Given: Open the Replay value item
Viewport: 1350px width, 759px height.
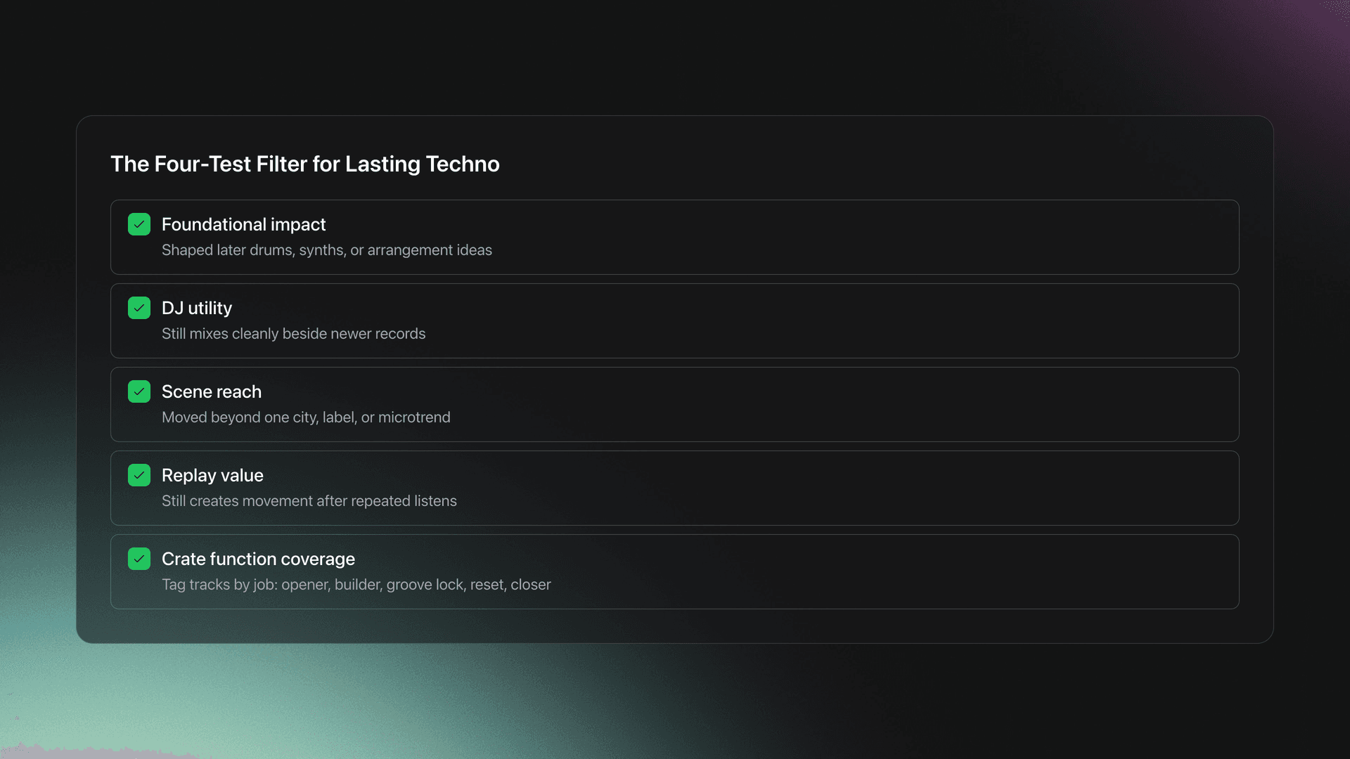Looking at the screenshot, I should coord(675,488).
